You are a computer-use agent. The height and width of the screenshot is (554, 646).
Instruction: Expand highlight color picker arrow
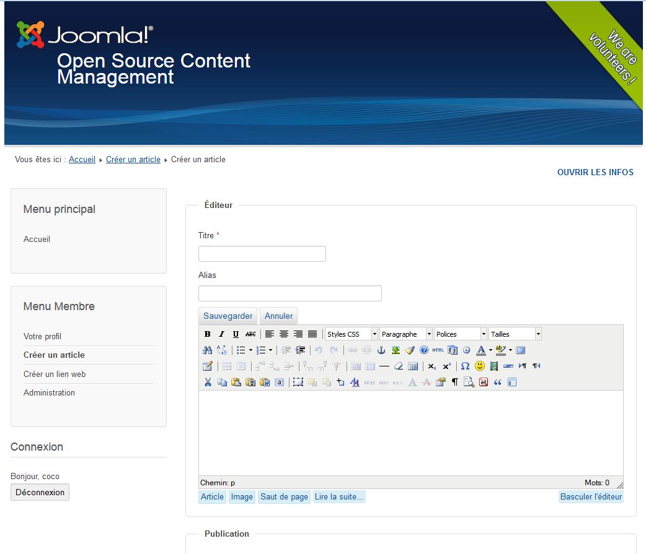510,350
